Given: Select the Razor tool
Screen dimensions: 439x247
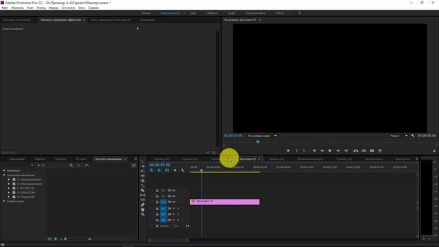Looking at the screenshot, I should (143, 191).
